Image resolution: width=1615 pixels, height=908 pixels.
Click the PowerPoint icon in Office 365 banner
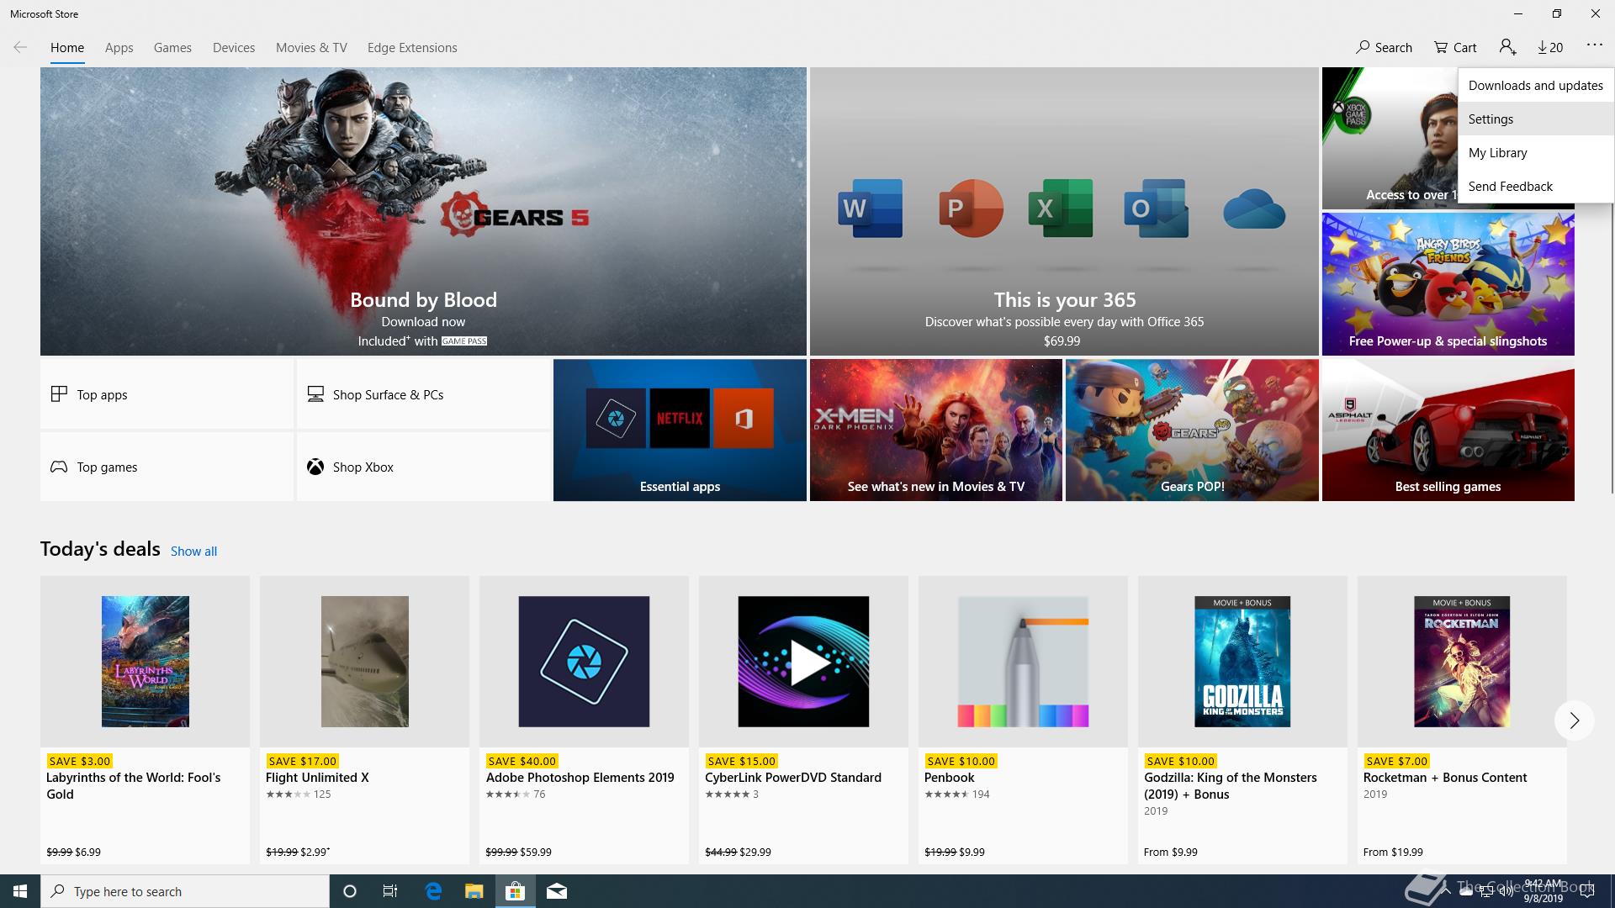tap(971, 208)
